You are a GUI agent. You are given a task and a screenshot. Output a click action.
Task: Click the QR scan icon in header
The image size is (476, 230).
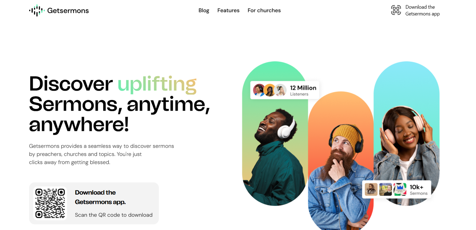point(396,10)
